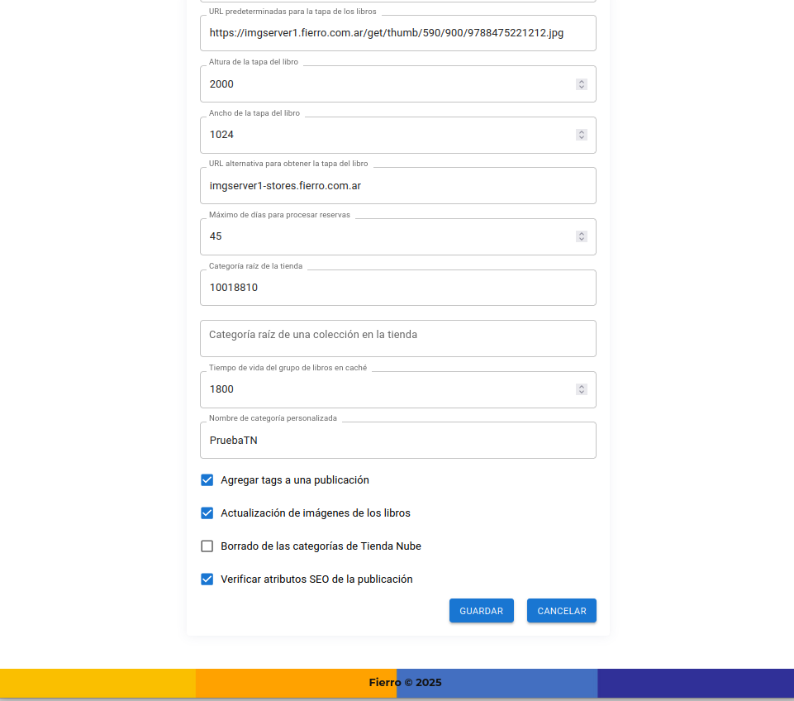
Task: Click the spinner arrows on Ancho field
Action: click(x=582, y=135)
